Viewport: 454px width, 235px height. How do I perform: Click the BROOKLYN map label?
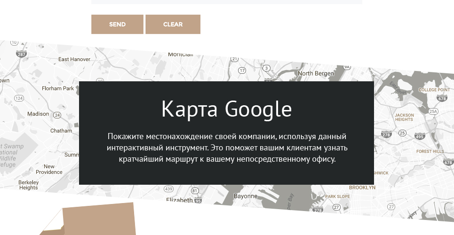[x=362, y=188]
